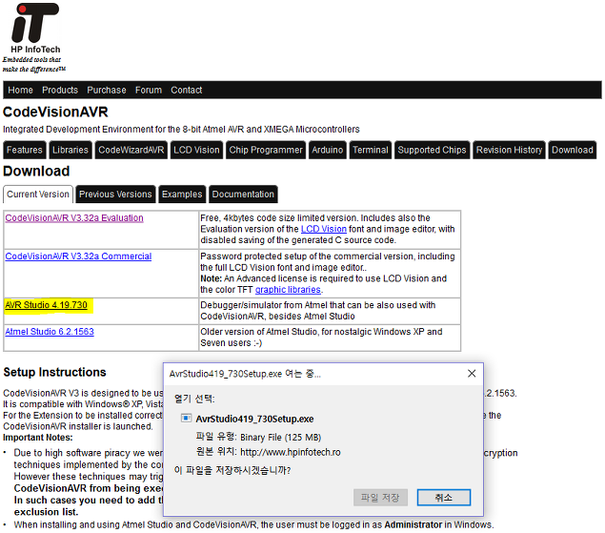Download CodeVisionAVR V3.32a Evaluation

click(74, 217)
